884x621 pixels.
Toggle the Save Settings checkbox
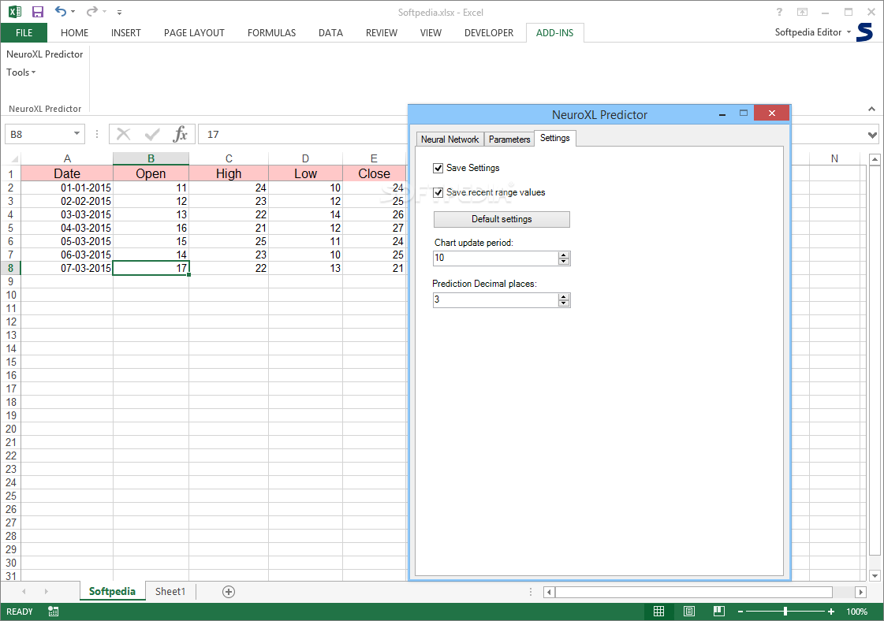438,168
